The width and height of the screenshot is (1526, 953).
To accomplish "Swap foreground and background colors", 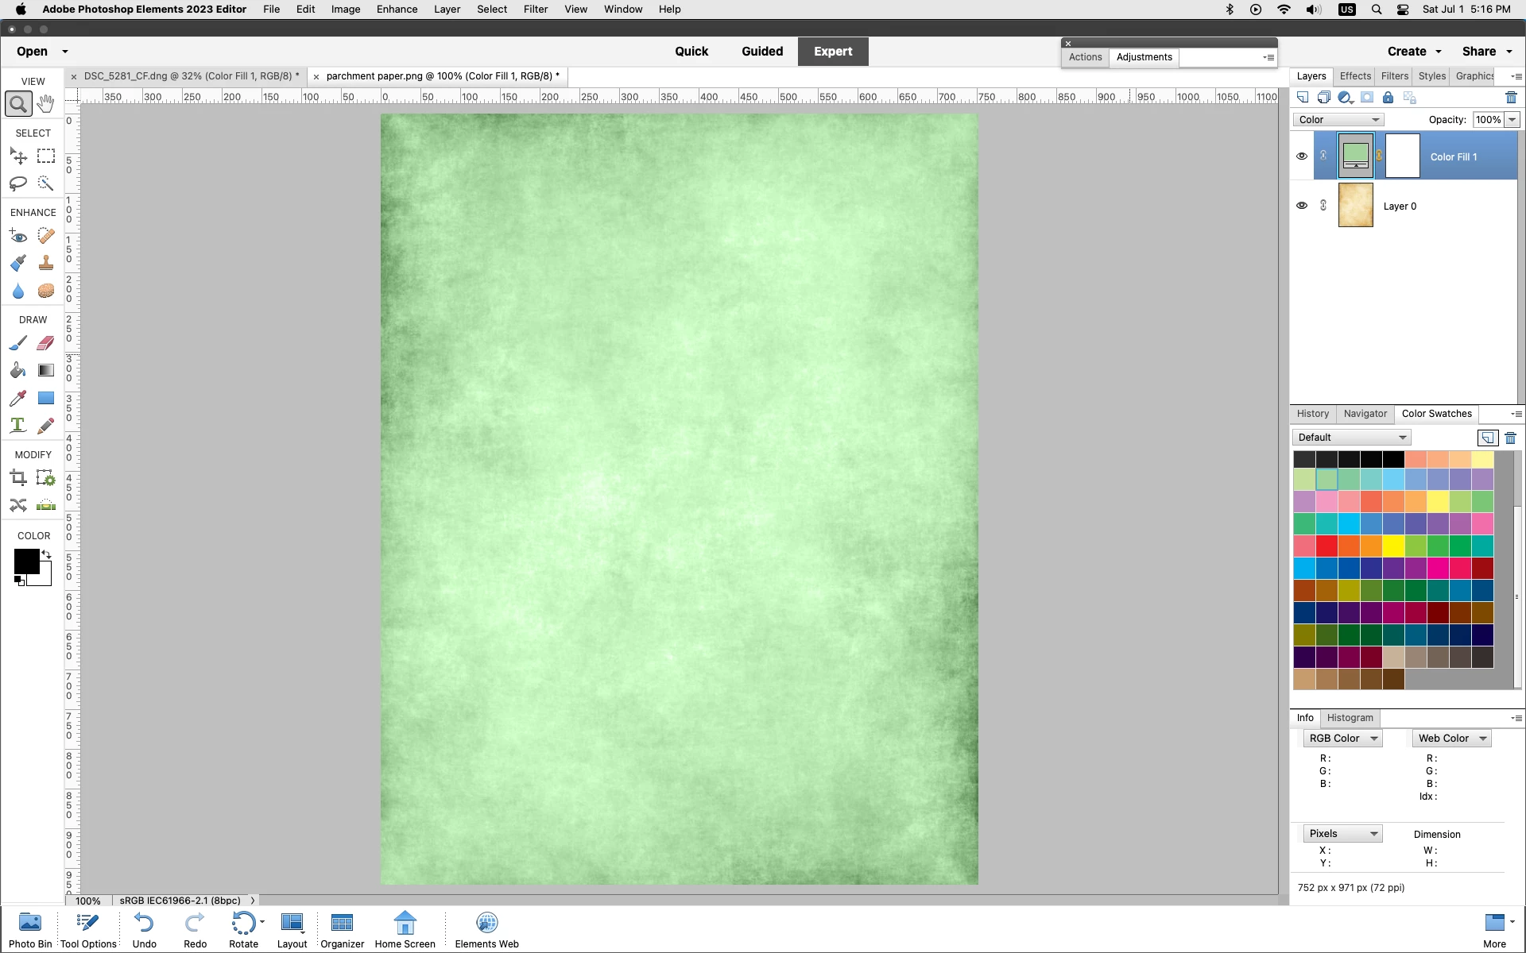I will (47, 554).
